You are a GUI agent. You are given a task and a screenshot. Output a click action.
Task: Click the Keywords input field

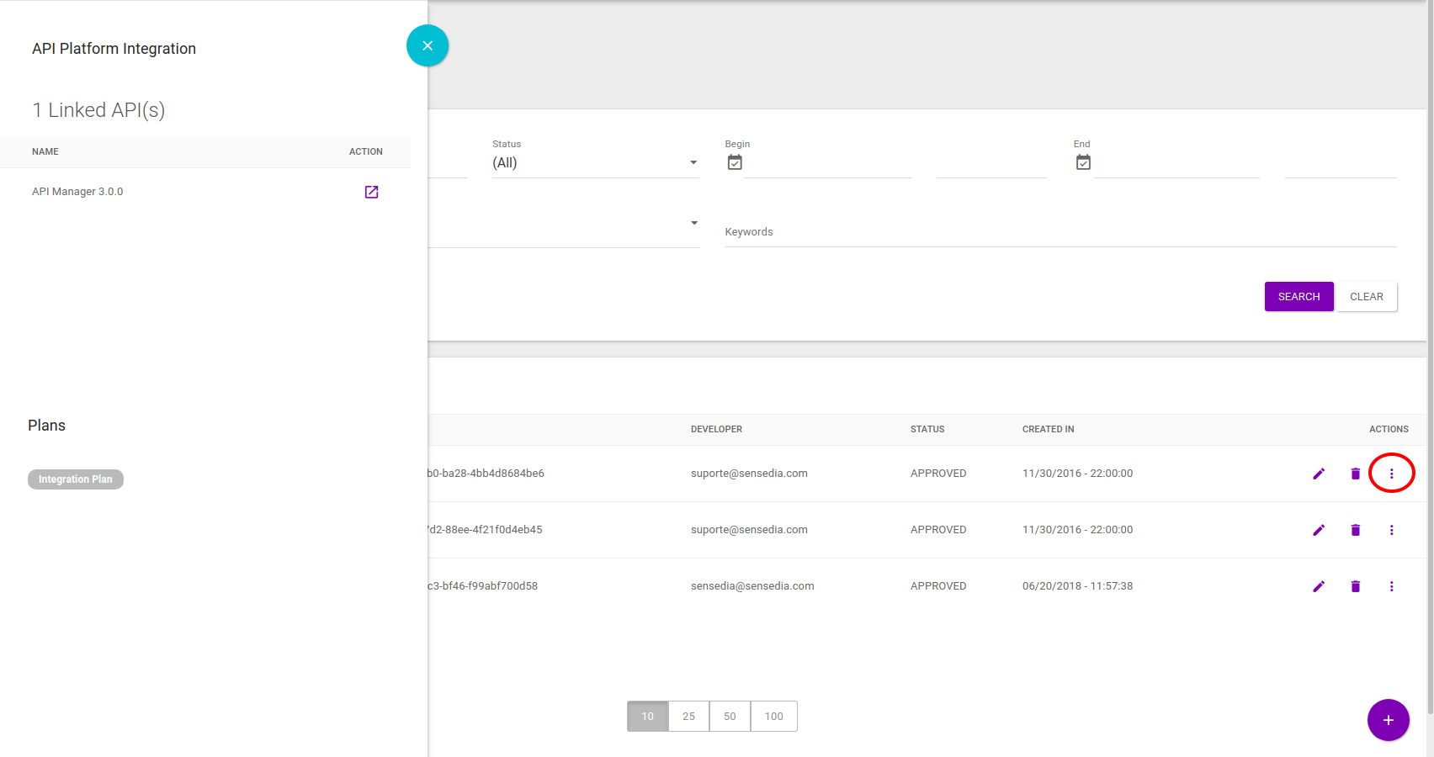[x=1060, y=232]
